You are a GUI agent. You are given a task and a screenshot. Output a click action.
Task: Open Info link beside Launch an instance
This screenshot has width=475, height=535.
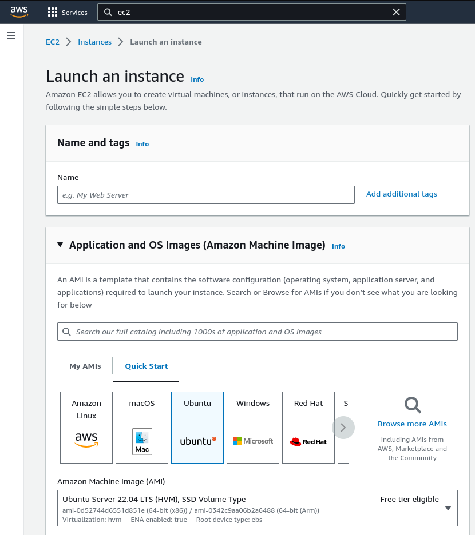(x=197, y=79)
